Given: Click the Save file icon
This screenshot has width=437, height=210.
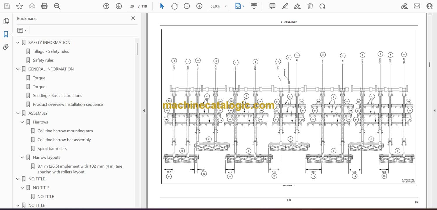Looking at the screenshot, I should pos(7,6).
